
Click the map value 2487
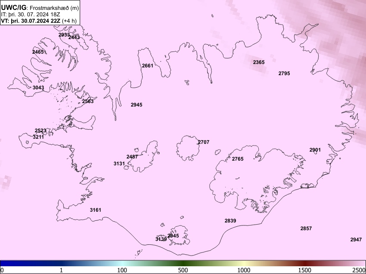132,157
